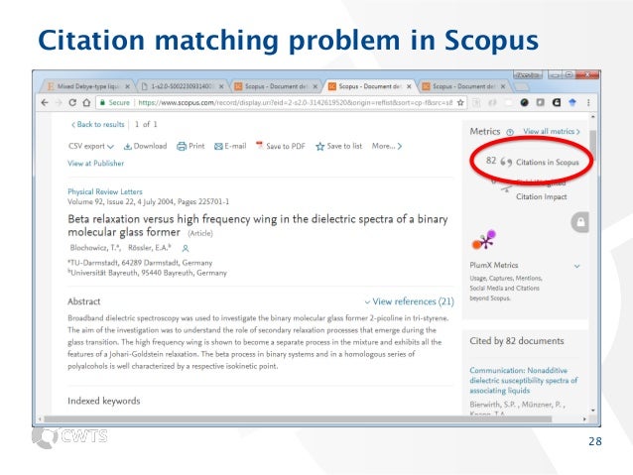The height and width of the screenshot is (475, 633).
Task: Close the 1-s2.0 PDF tab
Action: pyautogui.click(x=221, y=86)
